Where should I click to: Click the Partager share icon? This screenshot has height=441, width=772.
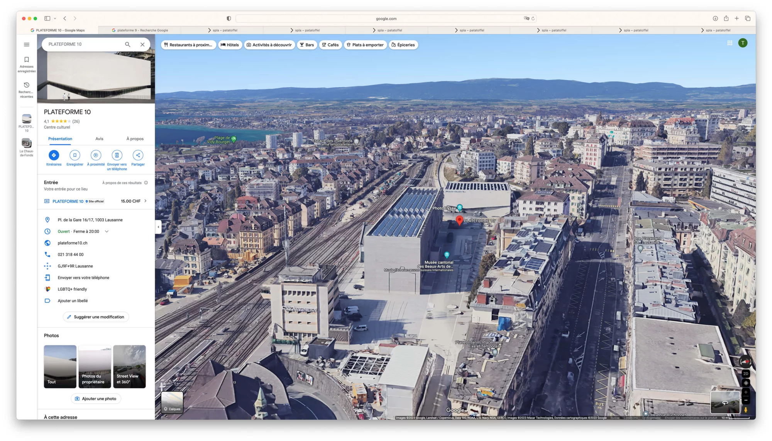(138, 155)
